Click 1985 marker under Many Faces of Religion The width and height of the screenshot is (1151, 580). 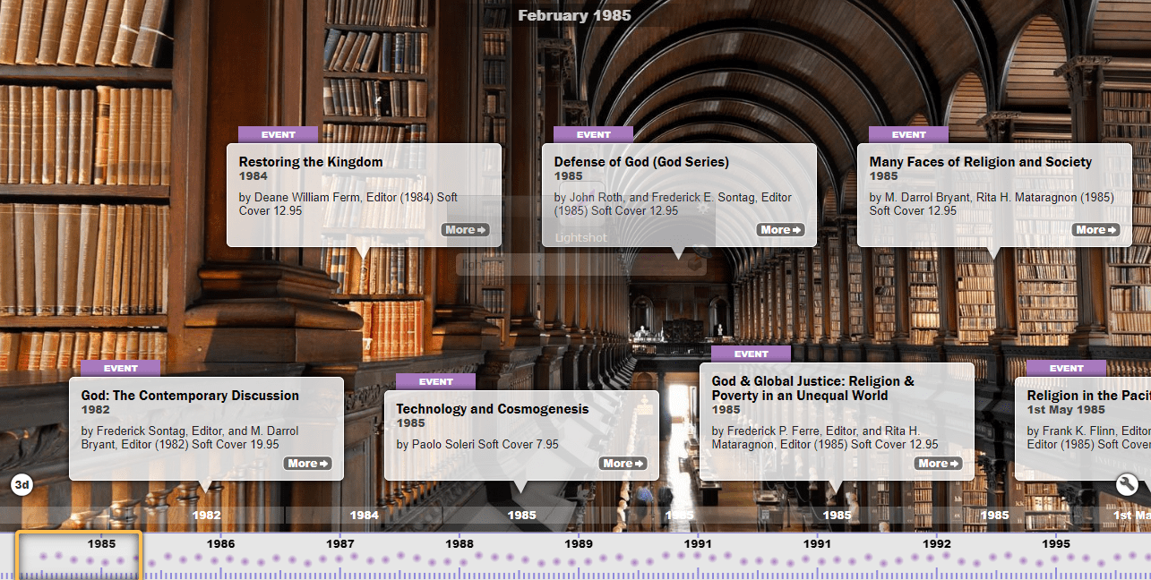pos(995,516)
